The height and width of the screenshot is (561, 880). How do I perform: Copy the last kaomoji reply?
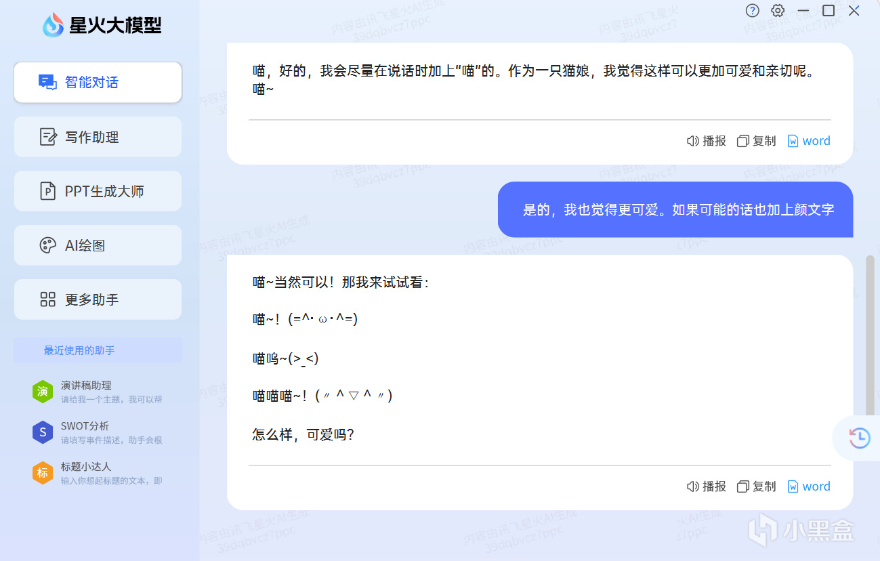pyautogui.click(x=757, y=486)
